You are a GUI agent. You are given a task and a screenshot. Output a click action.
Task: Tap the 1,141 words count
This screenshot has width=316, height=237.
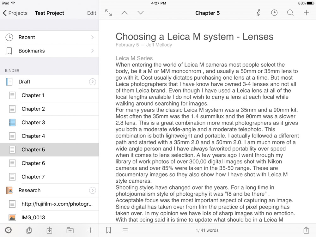coord(207,230)
